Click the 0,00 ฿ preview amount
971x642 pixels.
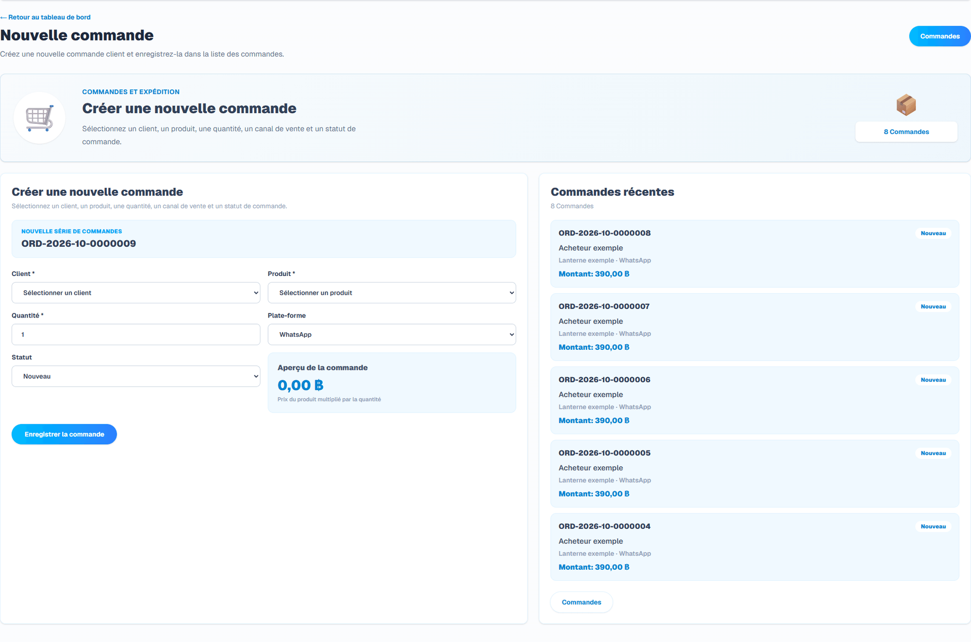300,385
